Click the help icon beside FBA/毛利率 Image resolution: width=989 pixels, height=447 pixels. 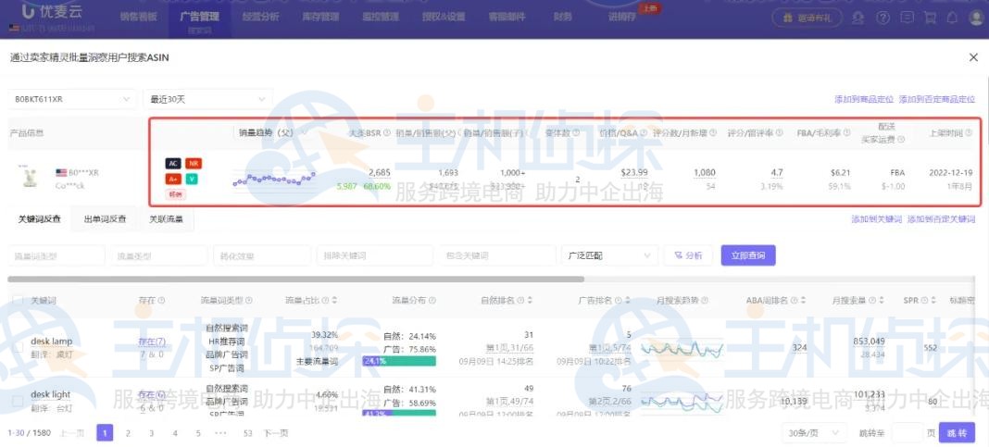pyautogui.click(x=846, y=133)
